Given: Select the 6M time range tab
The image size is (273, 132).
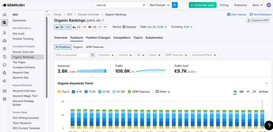Looking at the screenshot, I should tap(241, 92).
